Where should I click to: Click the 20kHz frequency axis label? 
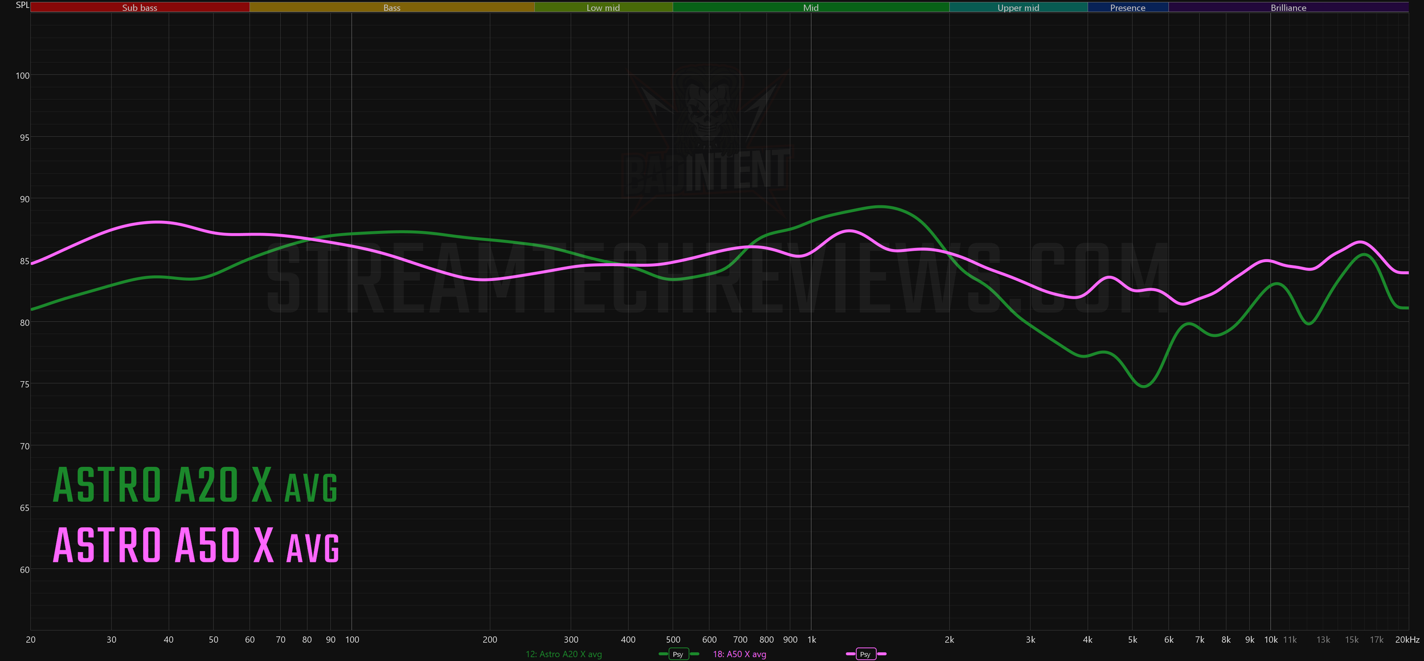pos(1407,640)
